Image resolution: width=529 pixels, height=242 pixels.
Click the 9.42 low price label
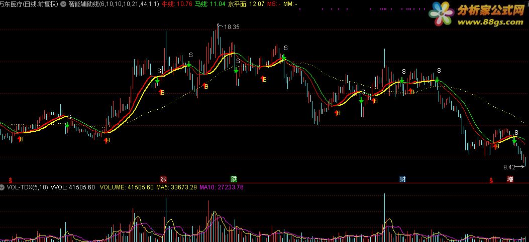(509, 167)
